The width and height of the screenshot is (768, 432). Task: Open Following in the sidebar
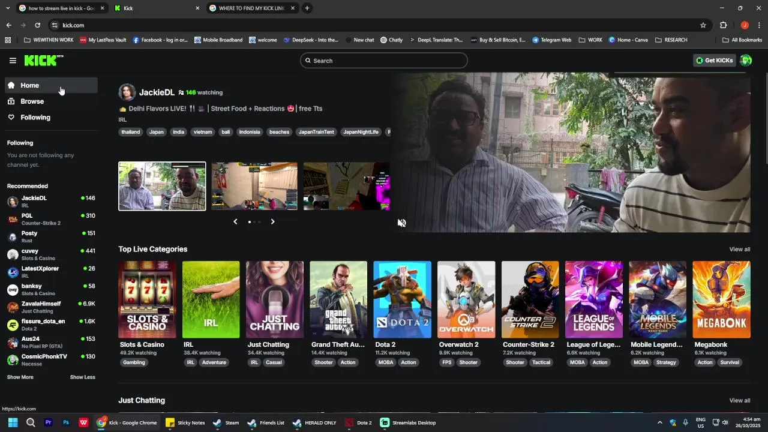tap(51, 118)
